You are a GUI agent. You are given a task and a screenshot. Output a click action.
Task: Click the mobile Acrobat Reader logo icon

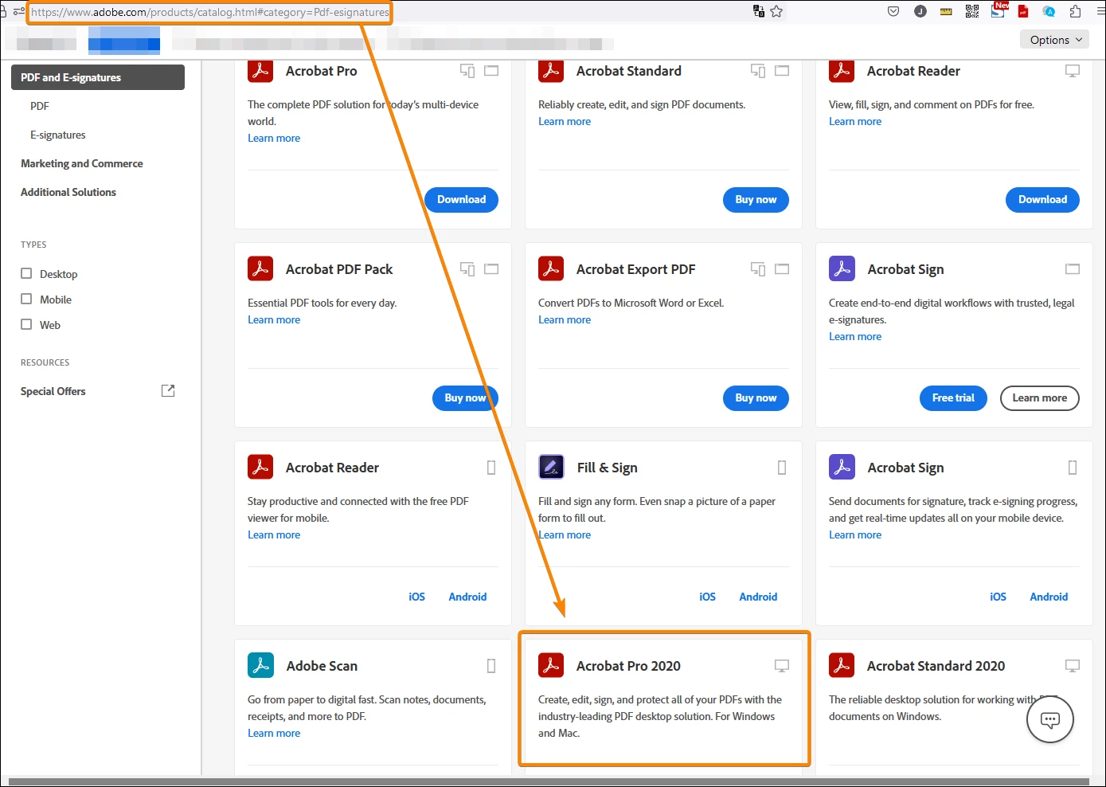(x=260, y=468)
